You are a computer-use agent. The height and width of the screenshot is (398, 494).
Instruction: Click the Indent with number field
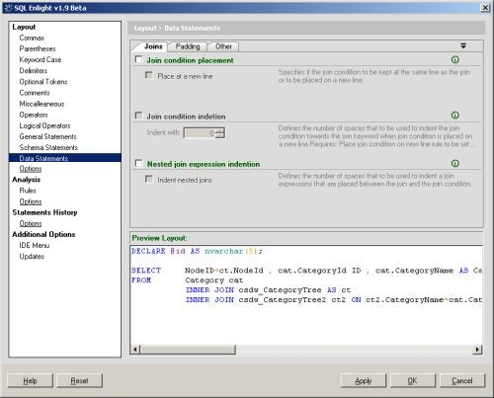click(200, 133)
